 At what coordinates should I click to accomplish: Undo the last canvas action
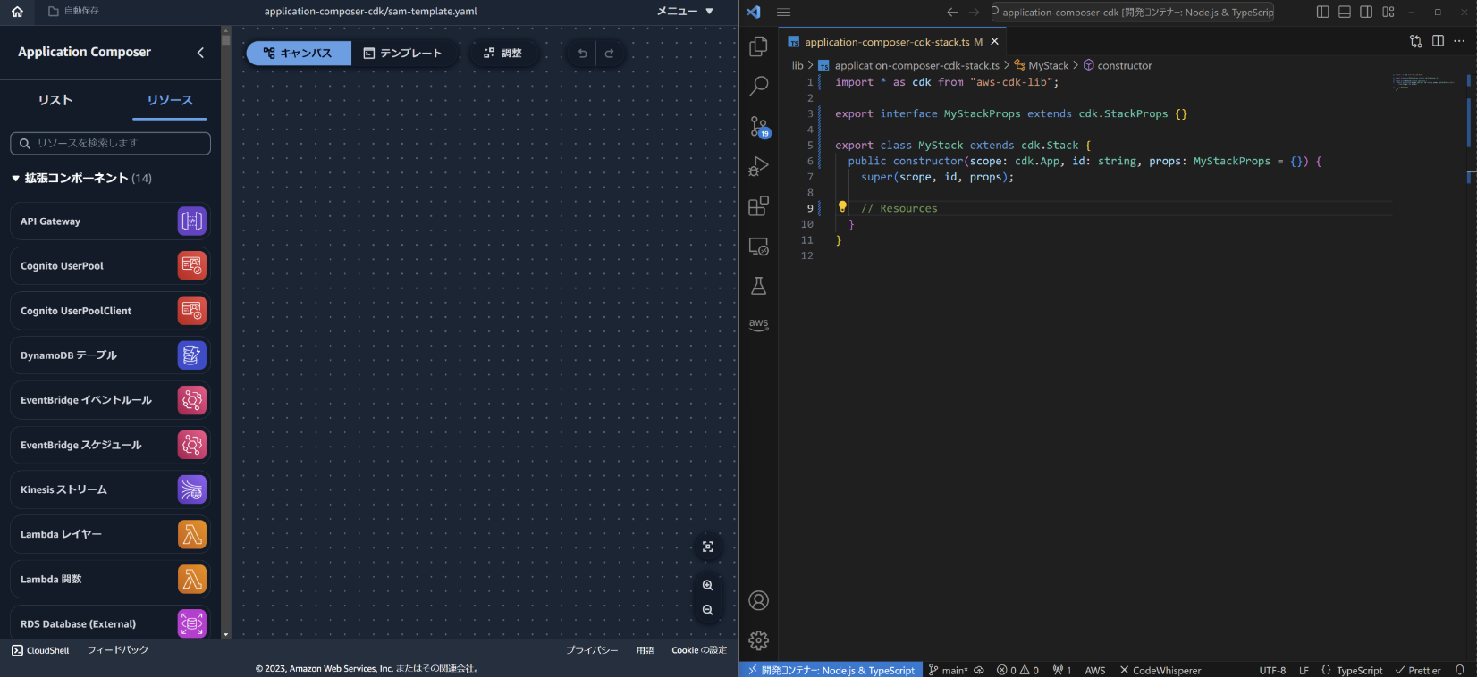coord(582,54)
